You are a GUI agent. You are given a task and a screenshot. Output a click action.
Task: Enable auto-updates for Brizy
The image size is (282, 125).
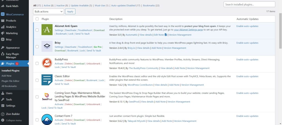pos(247,43)
